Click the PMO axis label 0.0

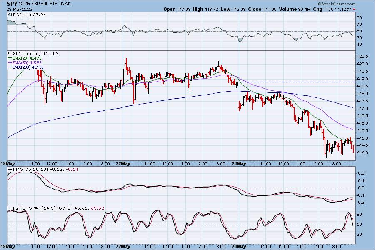click(x=361, y=188)
